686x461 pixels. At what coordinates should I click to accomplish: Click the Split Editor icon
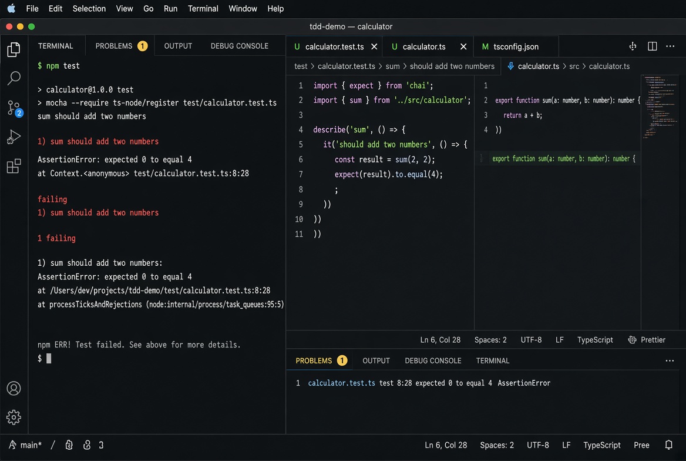click(x=652, y=46)
